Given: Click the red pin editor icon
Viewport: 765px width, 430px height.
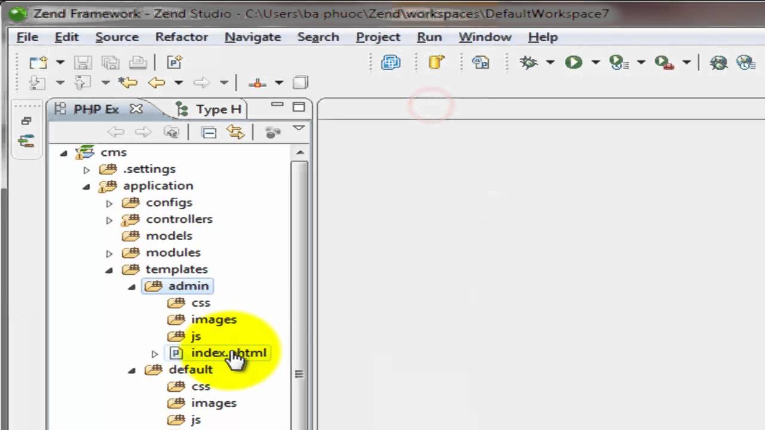Looking at the screenshot, I should [x=257, y=83].
